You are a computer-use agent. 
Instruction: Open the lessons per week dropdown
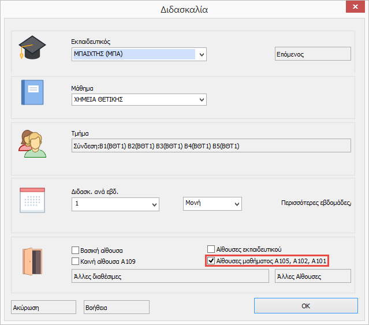tap(154, 204)
